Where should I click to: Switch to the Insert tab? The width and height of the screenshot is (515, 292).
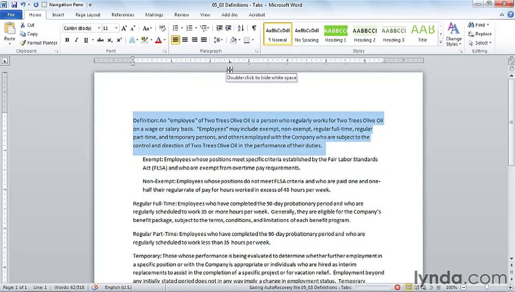click(x=58, y=15)
